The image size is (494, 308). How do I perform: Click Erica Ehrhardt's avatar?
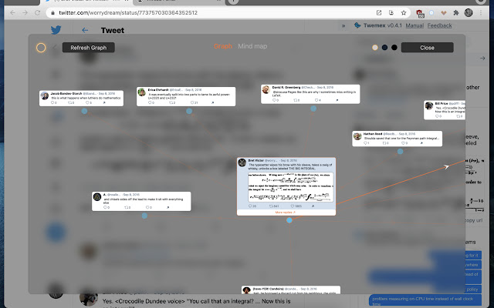click(x=142, y=92)
